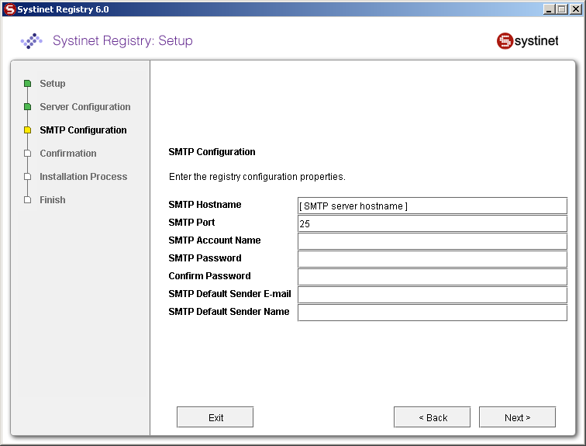Click the Systinet logo in the header
The height and width of the screenshot is (446, 586).
[527, 41]
